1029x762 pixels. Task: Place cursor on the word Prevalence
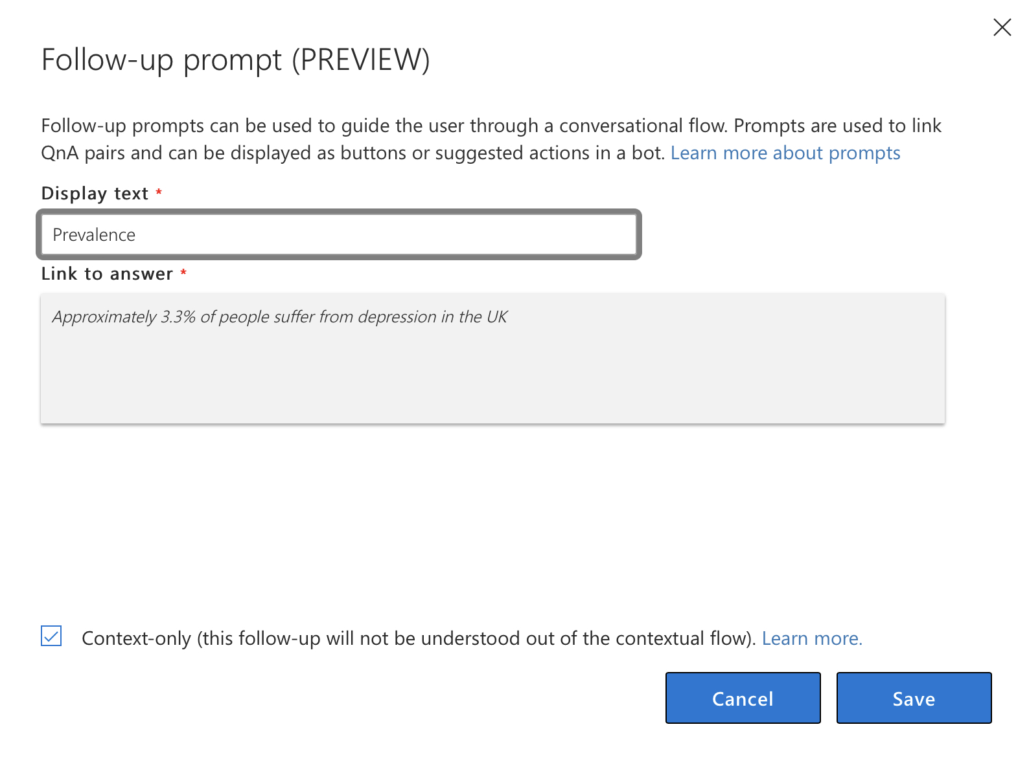pyautogui.click(x=94, y=235)
